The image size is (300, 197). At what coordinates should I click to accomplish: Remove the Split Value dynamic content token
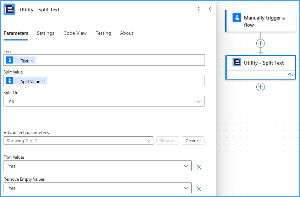coord(43,81)
